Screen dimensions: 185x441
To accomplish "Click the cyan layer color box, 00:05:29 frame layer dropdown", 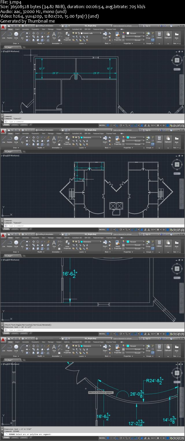I will click(x=82, y=346).
